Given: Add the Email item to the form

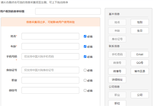Looking at the screenshot, I should [x=140, y=54].
